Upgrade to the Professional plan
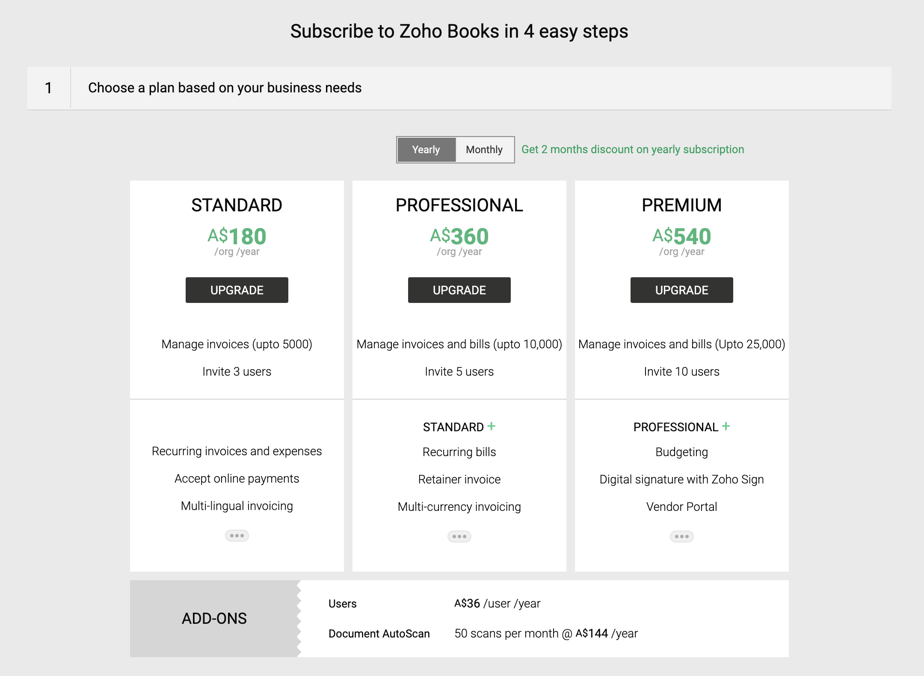Image resolution: width=924 pixels, height=676 pixels. click(x=459, y=290)
